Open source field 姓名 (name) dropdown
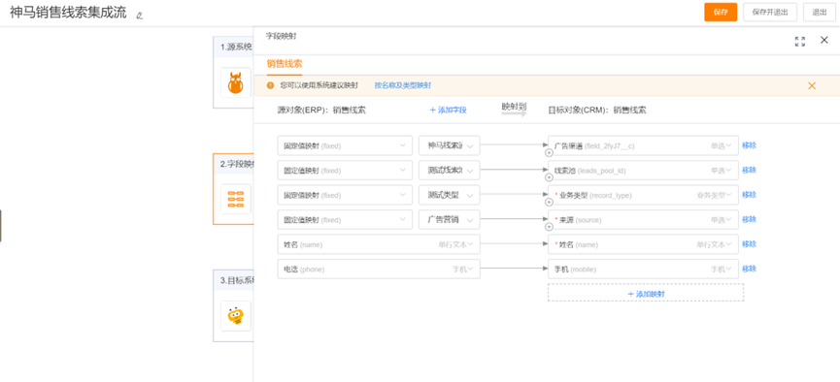The height and width of the screenshot is (382, 840). click(379, 244)
